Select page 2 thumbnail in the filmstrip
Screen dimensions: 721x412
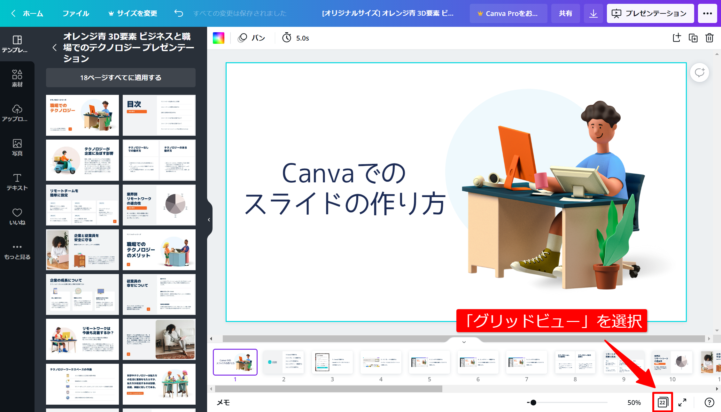(x=284, y=362)
